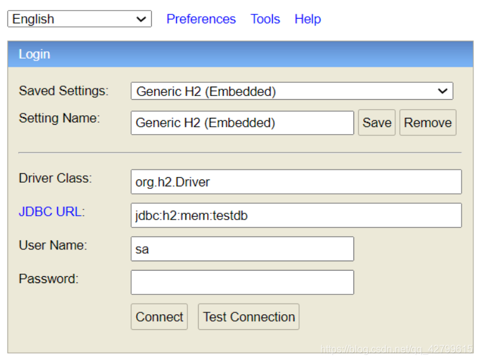Select the Driver Class input field
479x361 pixels.
296,181
